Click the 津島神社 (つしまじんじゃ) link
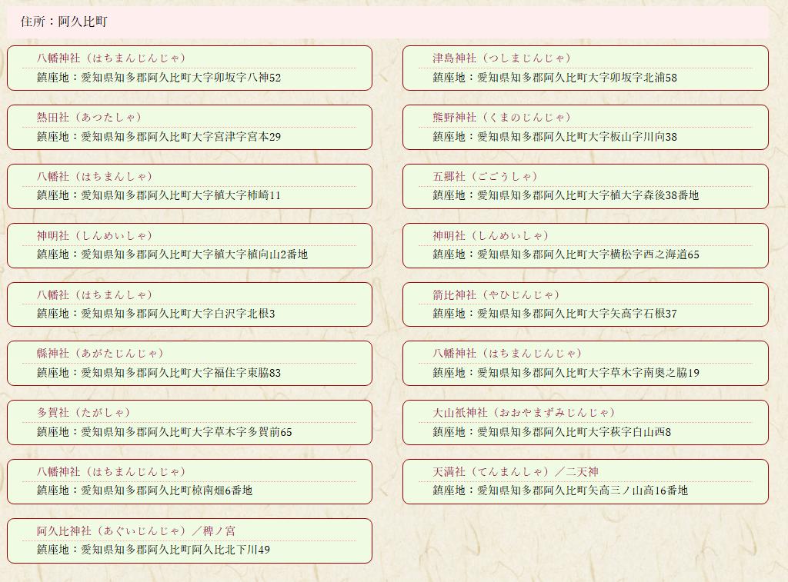 coord(501,58)
